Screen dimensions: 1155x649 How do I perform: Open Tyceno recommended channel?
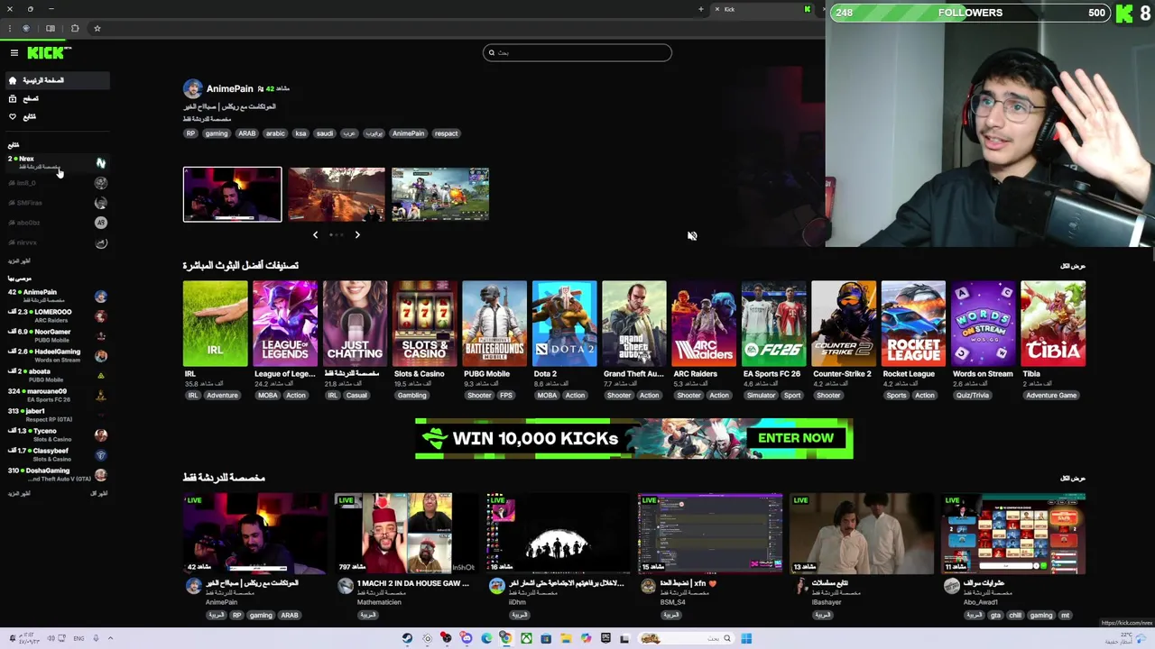pos(56,434)
